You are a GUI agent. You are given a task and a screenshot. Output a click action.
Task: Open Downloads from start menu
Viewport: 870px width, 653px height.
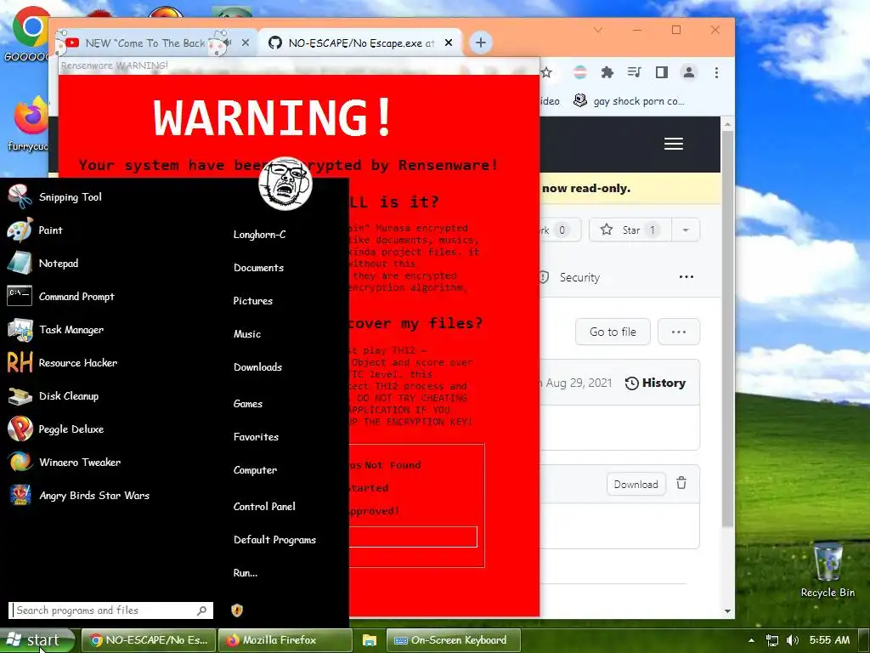[x=257, y=367]
